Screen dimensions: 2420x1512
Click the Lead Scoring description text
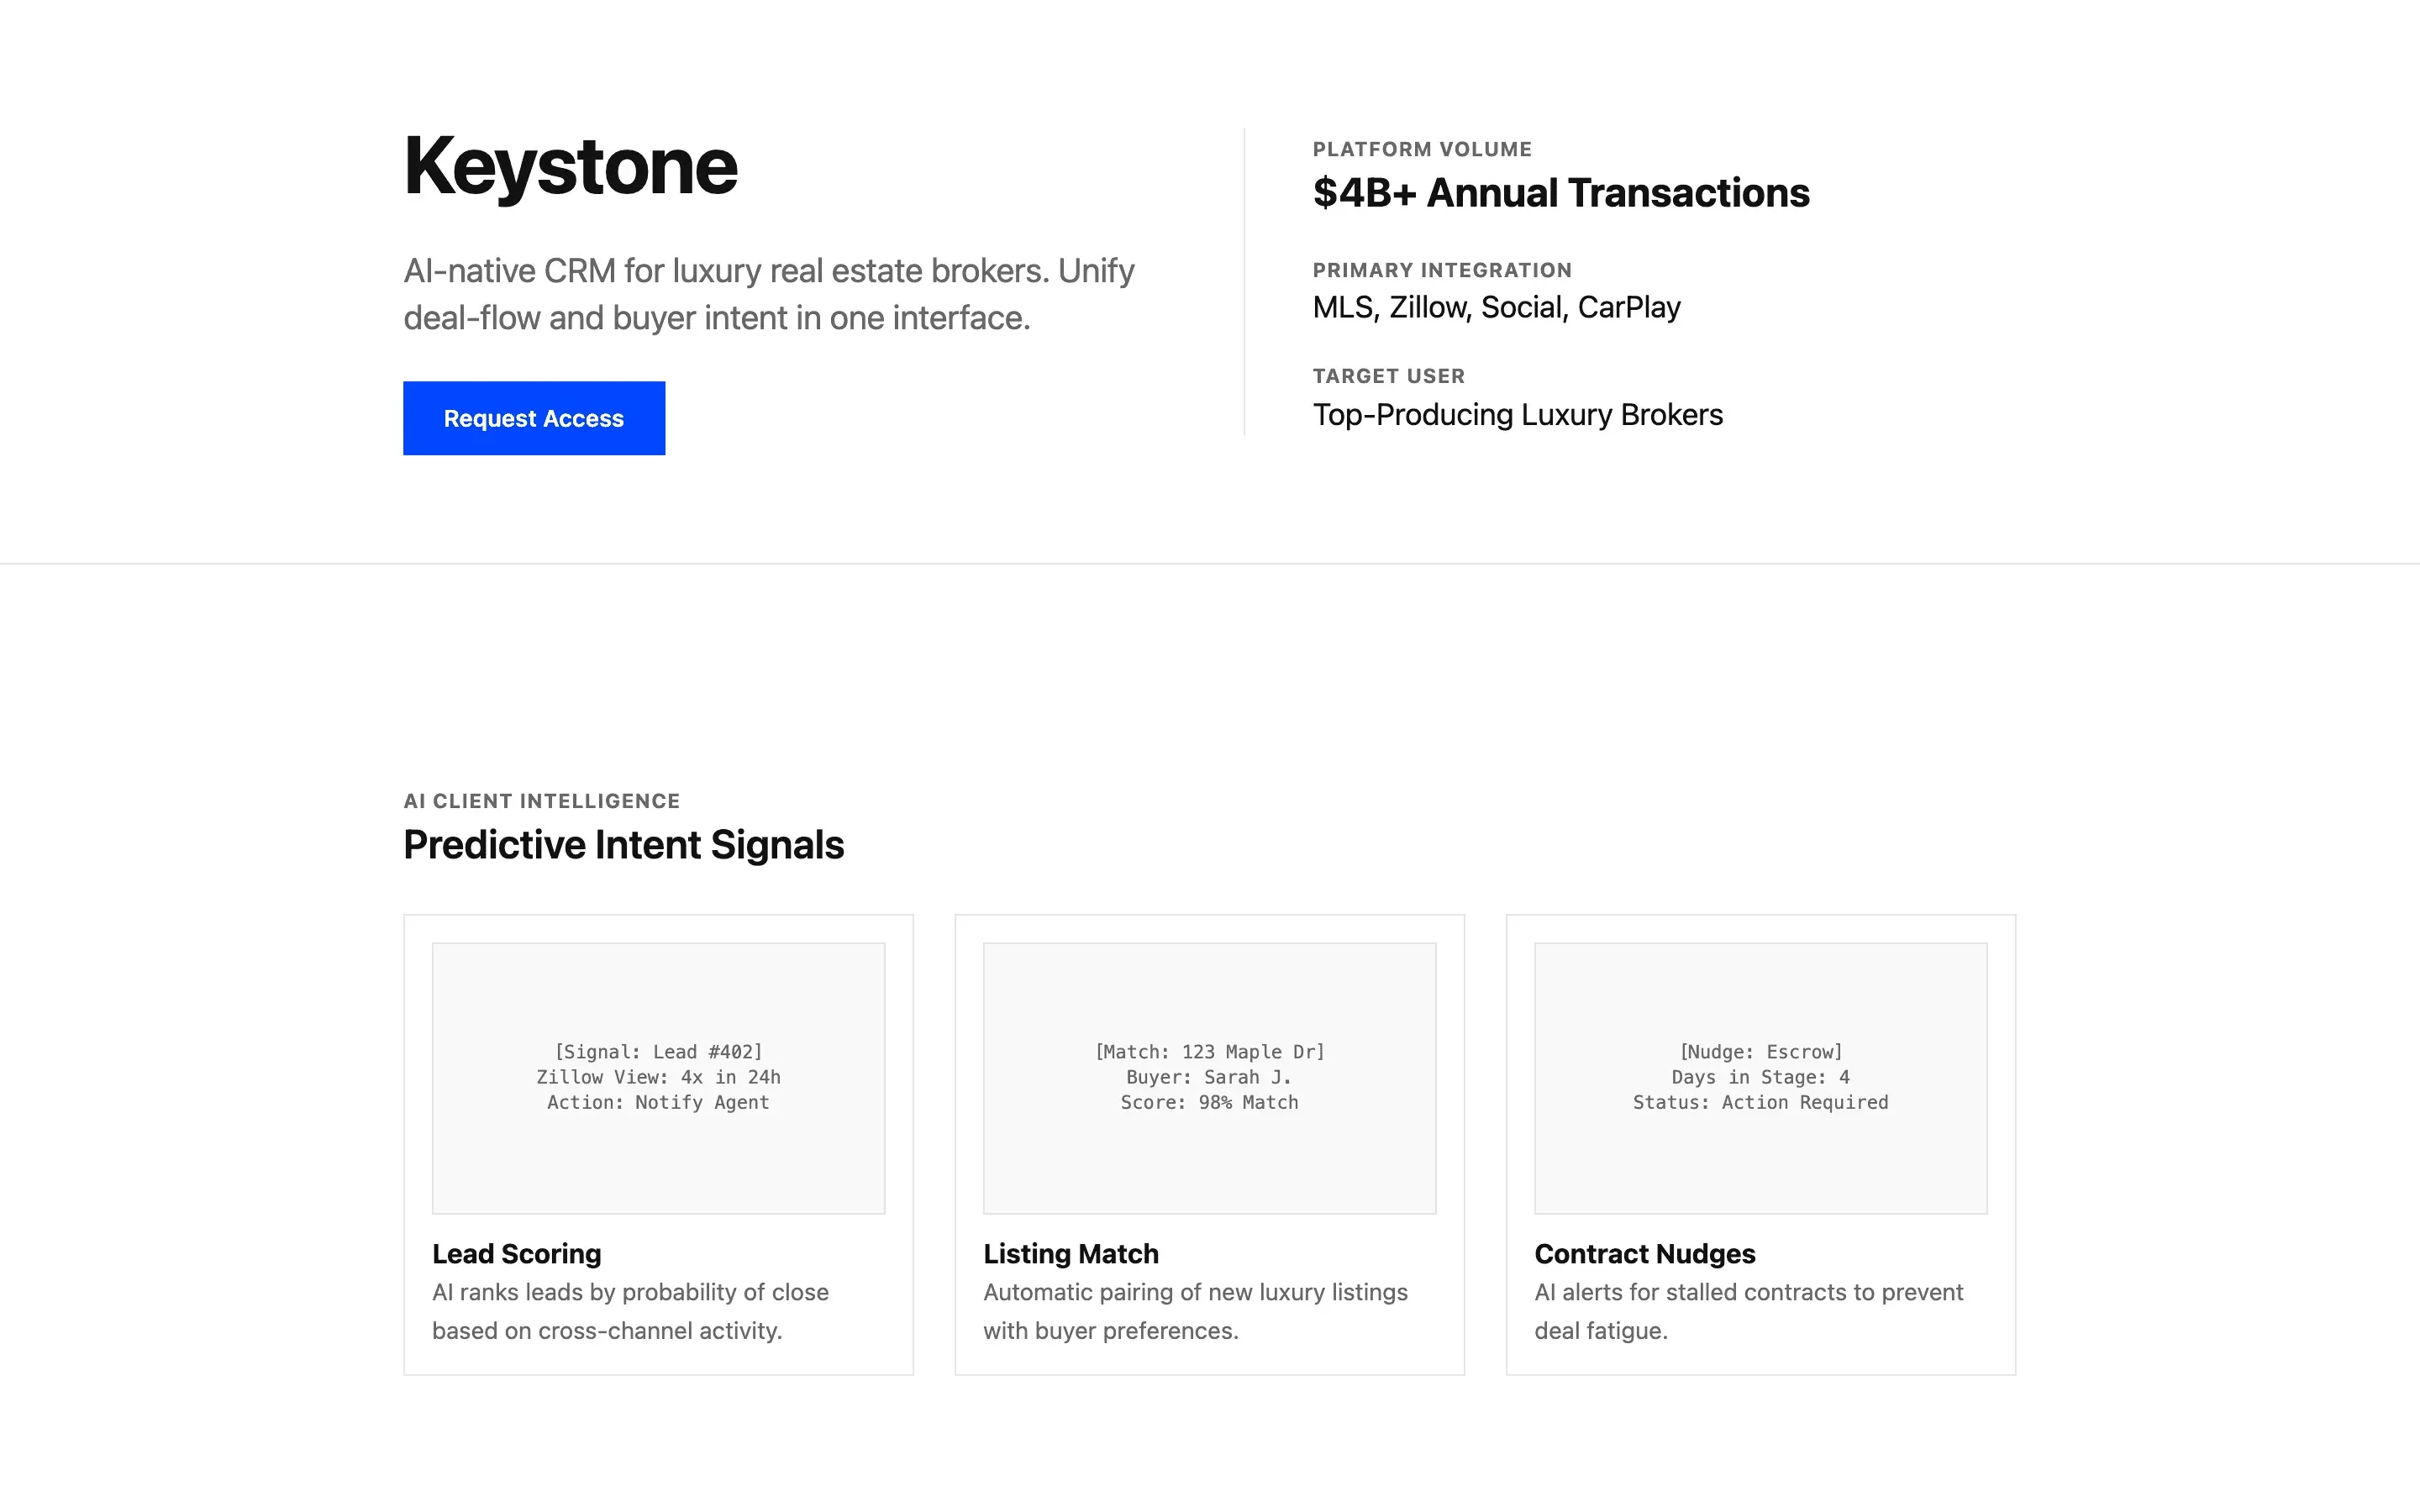click(630, 1311)
